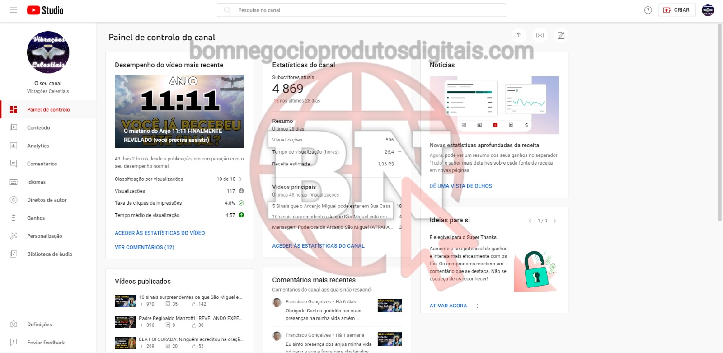723x353 pixels.
Task: Open the hamburger navigation menu
Action: [x=14, y=10]
